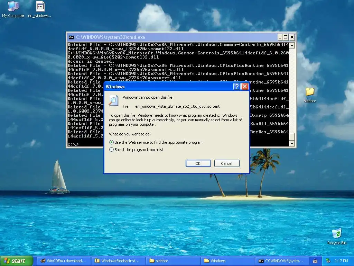Open the sidebar folder on desktop
The width and height of the screenshot is (354, 266).
(x=310, y=95)
